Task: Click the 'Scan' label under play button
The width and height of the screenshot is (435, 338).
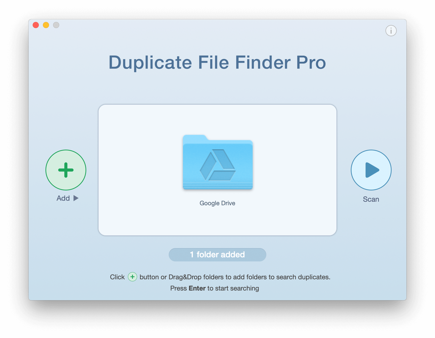Action: (371, 199)
